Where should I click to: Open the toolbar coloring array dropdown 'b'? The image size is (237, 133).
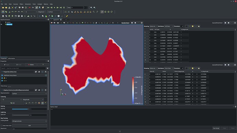tap(30, 12)
